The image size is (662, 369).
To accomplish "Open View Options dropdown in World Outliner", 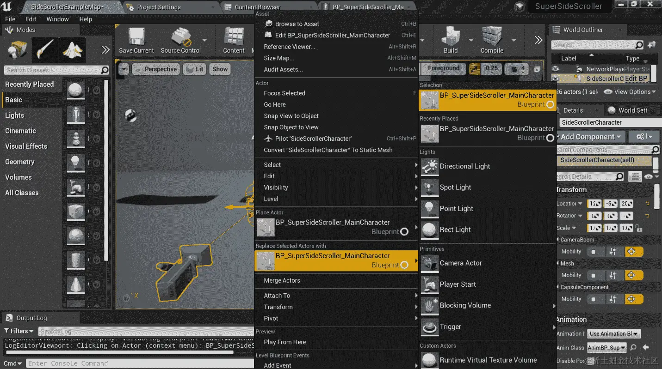I will point(630,92).
